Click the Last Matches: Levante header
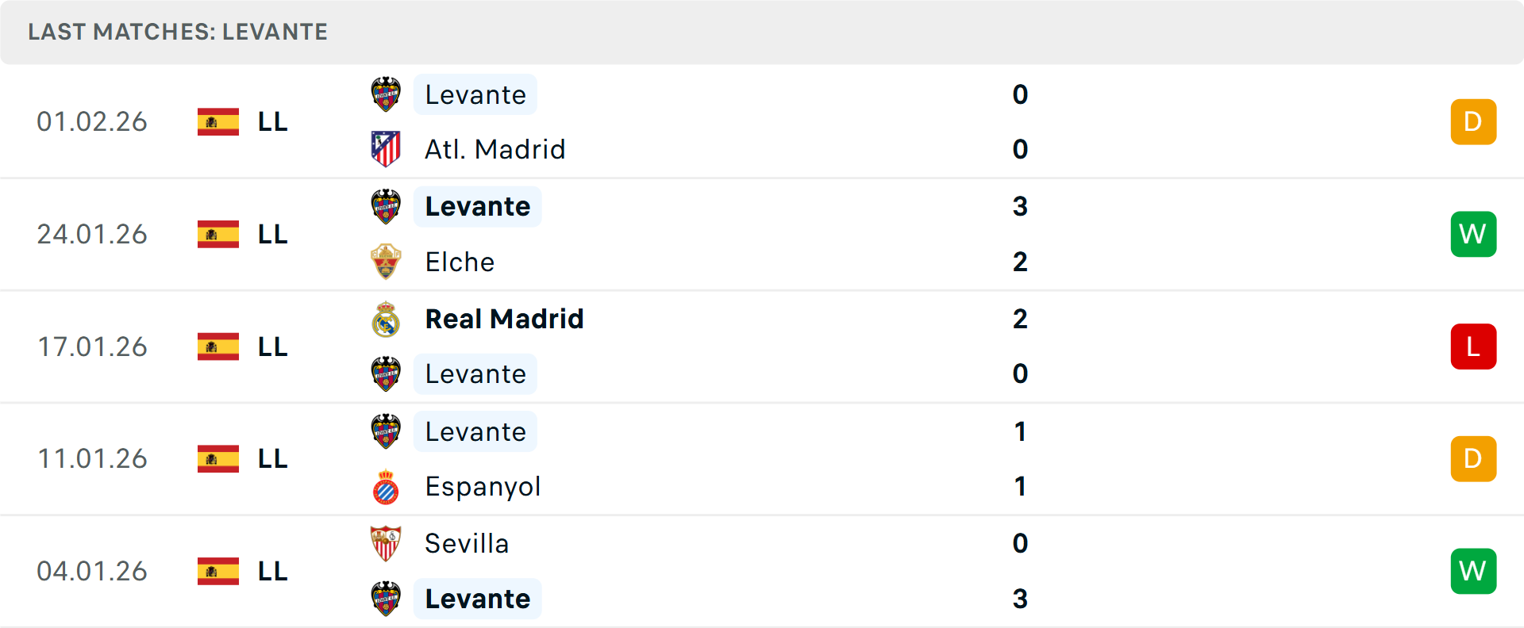The height and width of the screenshot is (628, 1524). (178, 32)
